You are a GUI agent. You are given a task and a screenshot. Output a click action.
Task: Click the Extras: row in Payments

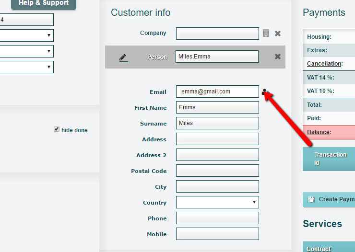(x=329, y=50)
